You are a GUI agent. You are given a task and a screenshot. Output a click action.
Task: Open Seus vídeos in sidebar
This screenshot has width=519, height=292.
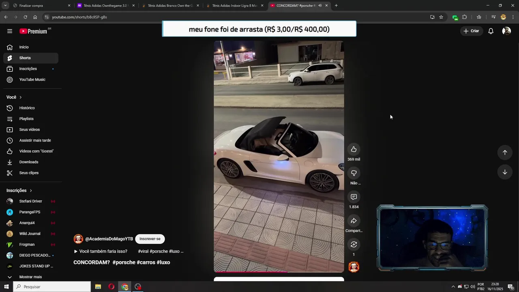31,130
